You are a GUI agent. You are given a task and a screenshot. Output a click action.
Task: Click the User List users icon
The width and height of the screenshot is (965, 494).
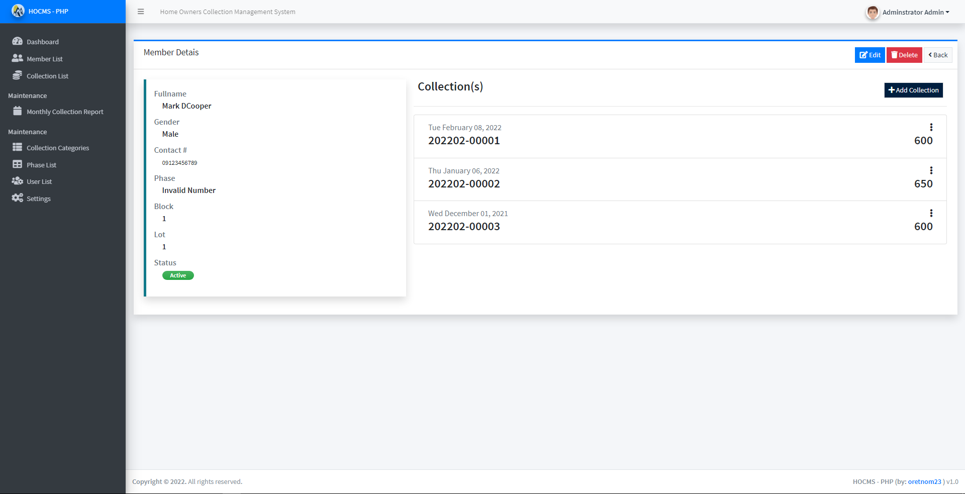coord(18,181)
